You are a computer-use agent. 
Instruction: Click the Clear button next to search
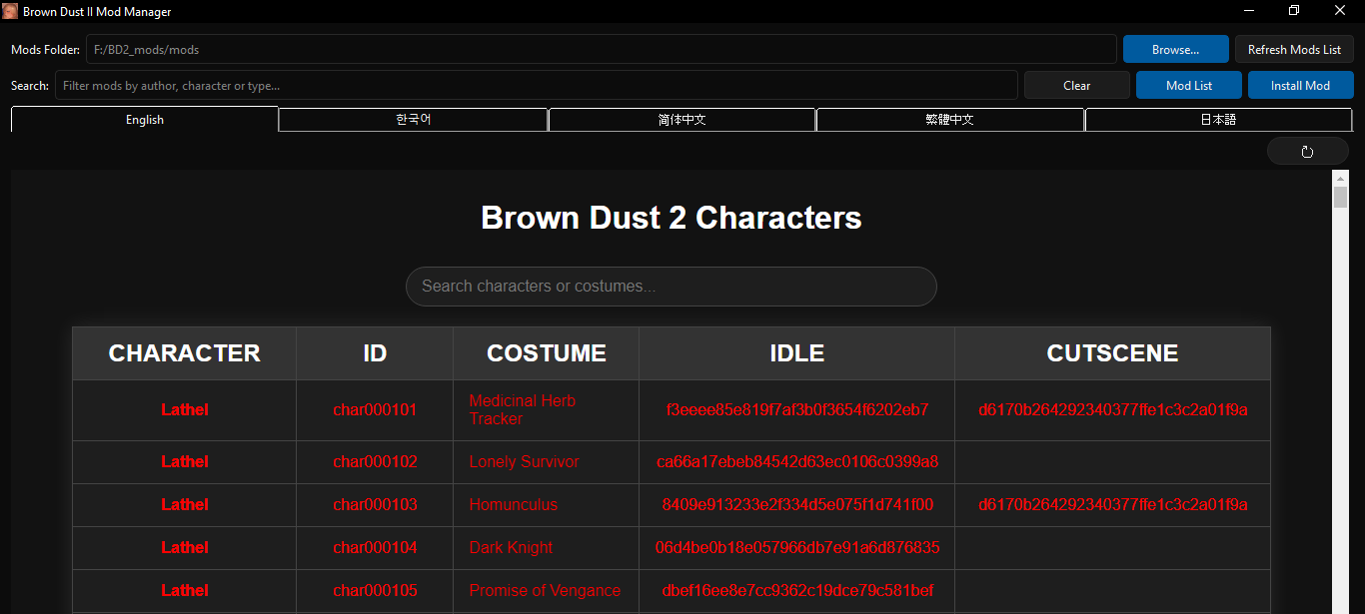pos(1076,85)
